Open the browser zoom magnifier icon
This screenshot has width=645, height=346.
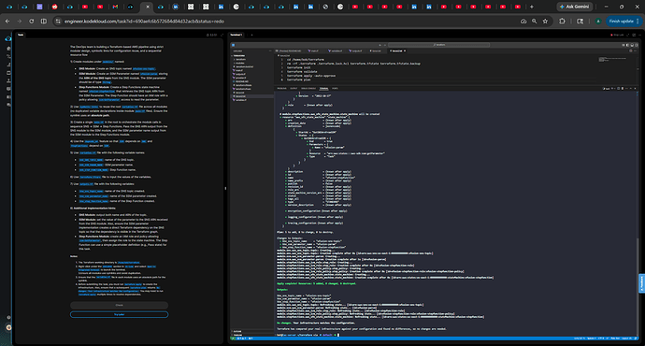(534, 21)
